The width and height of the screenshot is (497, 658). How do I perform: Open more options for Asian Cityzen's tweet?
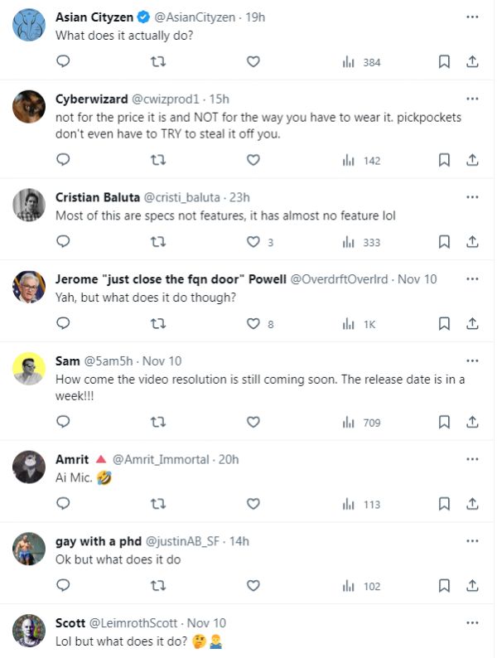(472, 17)
